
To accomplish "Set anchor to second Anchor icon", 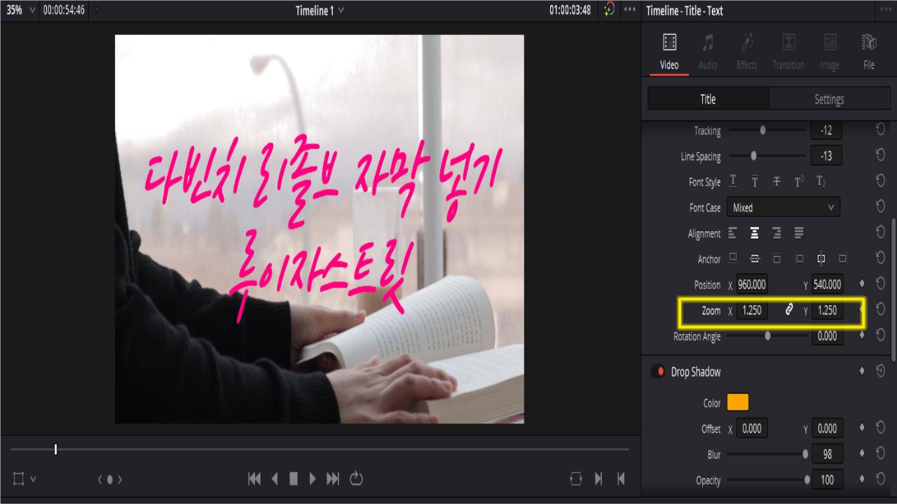I will click(x=755, y=258).
